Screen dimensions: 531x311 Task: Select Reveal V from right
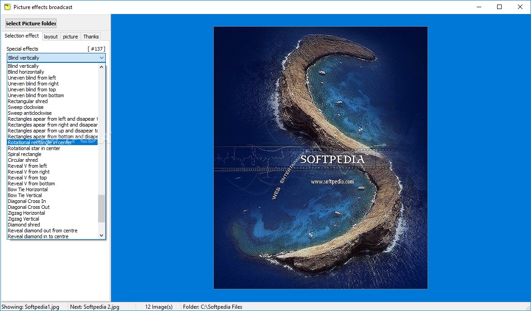(x=52, y=172)
